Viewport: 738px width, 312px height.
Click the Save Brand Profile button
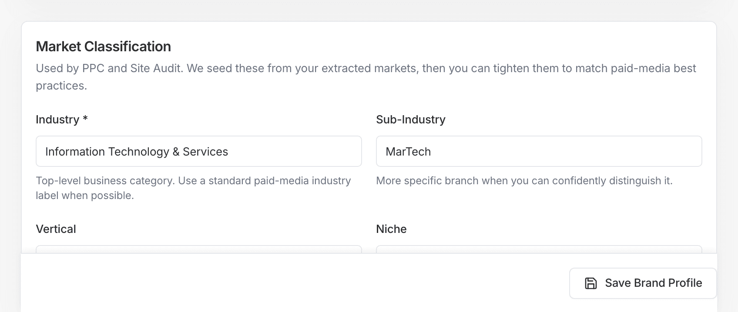pyautogui.click(x=643, y=283)
